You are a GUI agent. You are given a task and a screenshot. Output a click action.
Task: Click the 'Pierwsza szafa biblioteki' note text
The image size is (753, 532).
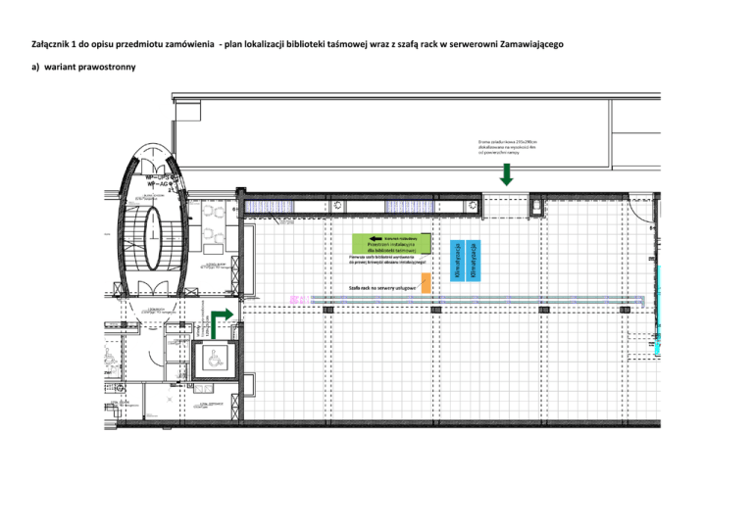pos(386,260)
